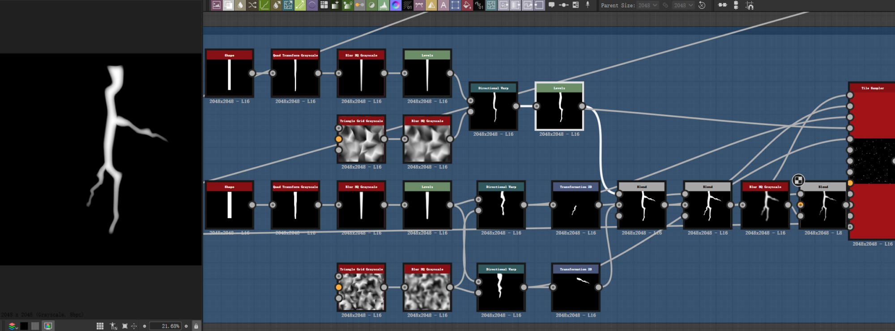Add a Blend node from the toolbar
This screenshot has height=331, width=895.
[x=228, y=5]
